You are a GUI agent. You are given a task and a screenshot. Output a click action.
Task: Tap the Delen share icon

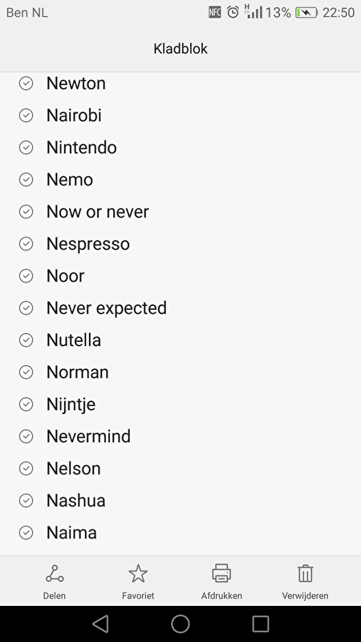[55, 573]
